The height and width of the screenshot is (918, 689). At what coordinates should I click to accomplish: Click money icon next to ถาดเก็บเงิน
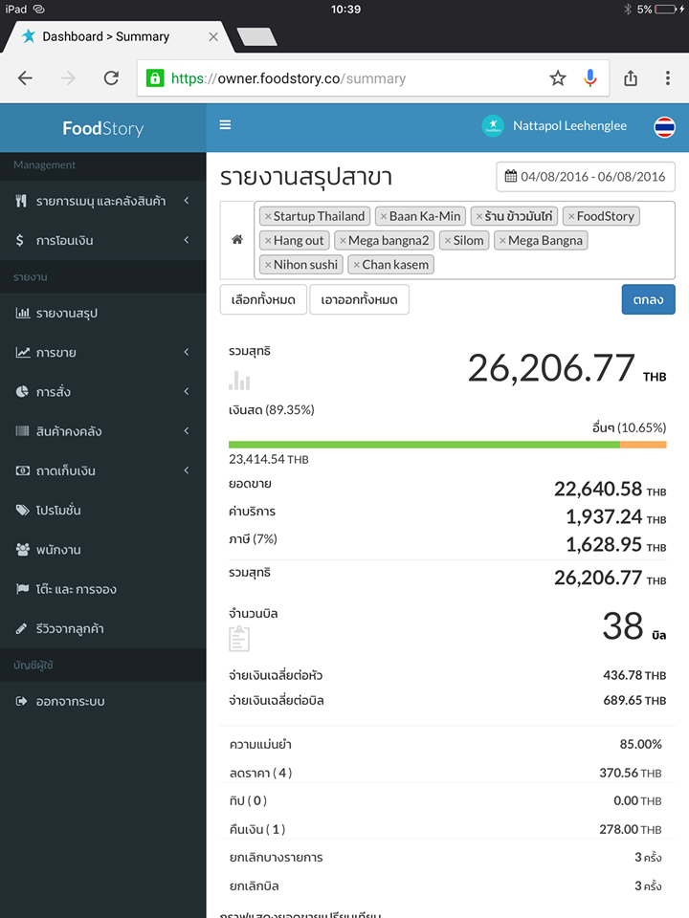point(22,470)
